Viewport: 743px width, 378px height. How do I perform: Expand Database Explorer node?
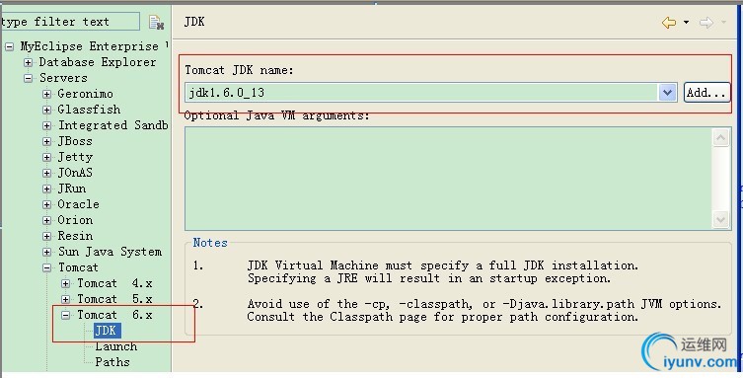(x=29, y=62)
